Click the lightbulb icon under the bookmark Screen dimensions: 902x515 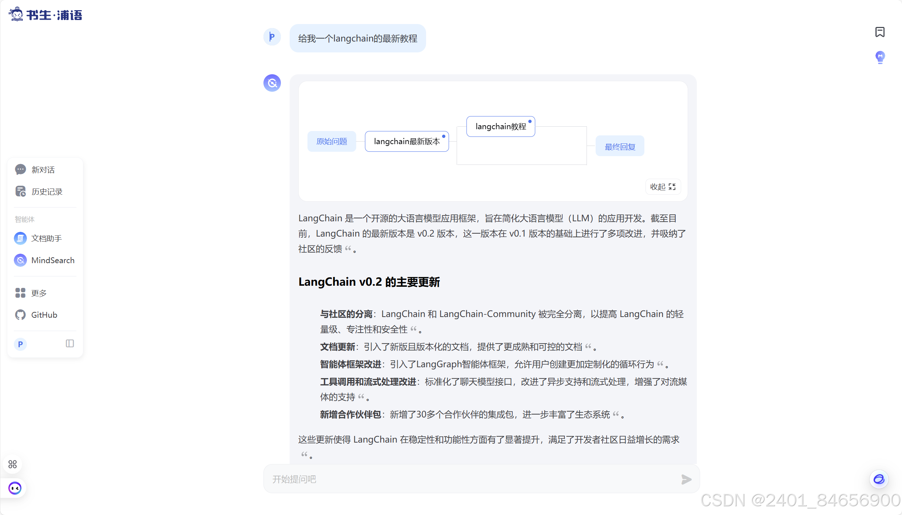coord(880,57)
